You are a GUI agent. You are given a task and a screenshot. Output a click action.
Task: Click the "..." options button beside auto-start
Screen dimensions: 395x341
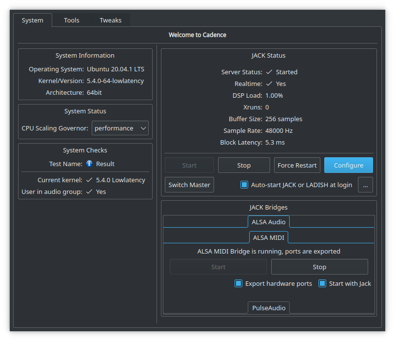(x=365, y=185)
